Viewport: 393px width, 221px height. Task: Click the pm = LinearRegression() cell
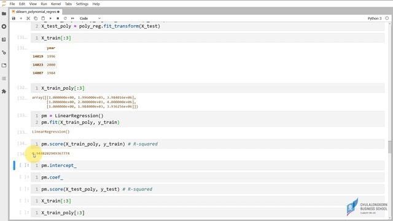click(x=208, y=118)
